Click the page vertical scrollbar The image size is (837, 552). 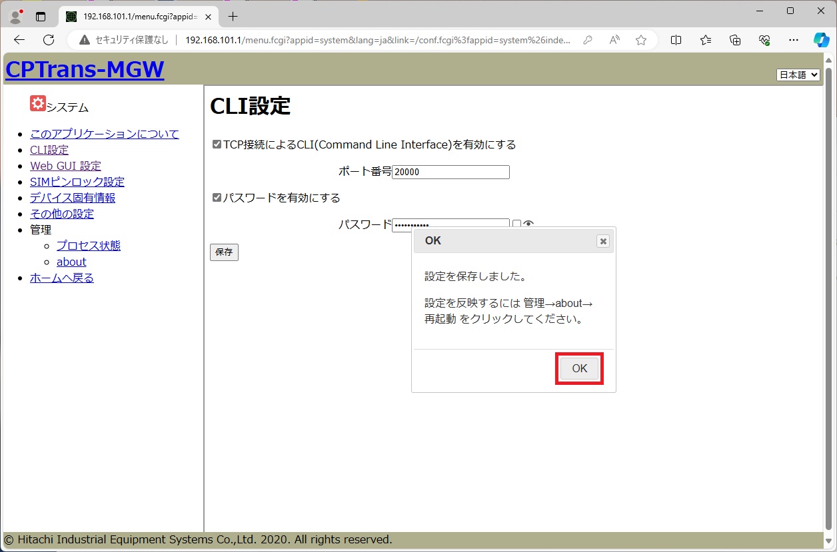click(x=829, y=298)
